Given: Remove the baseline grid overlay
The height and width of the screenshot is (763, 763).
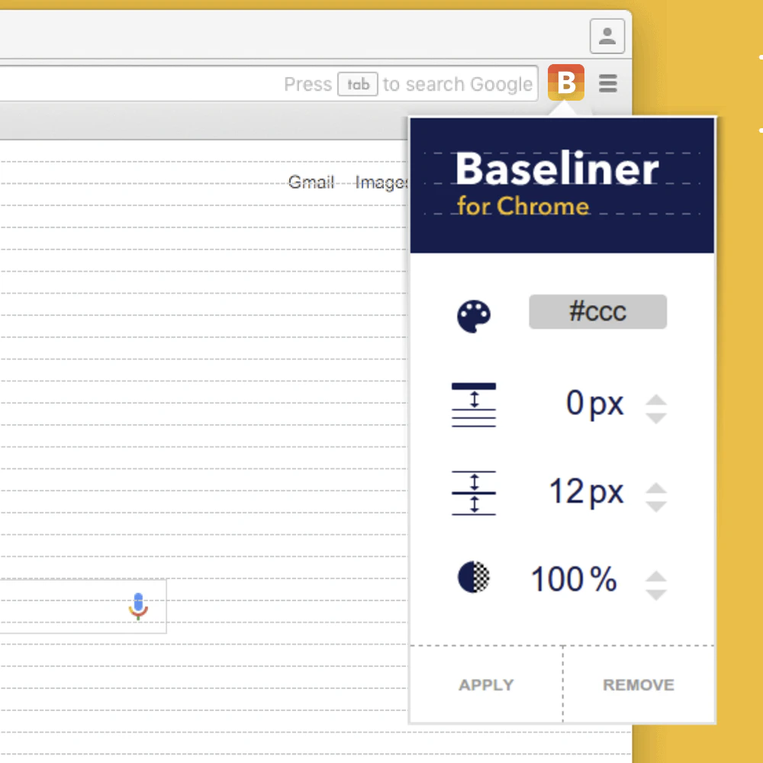Looking at the screenshot, I should [x=638, y=684].
